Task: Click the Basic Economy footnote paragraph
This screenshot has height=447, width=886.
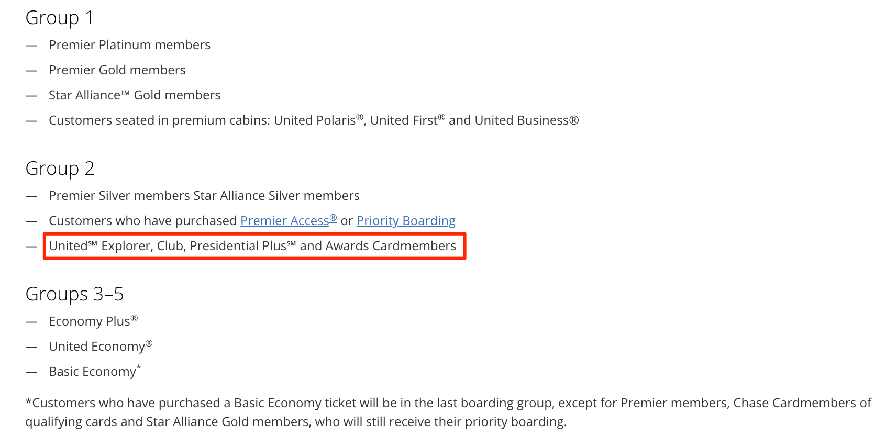Action: [367, 412]
